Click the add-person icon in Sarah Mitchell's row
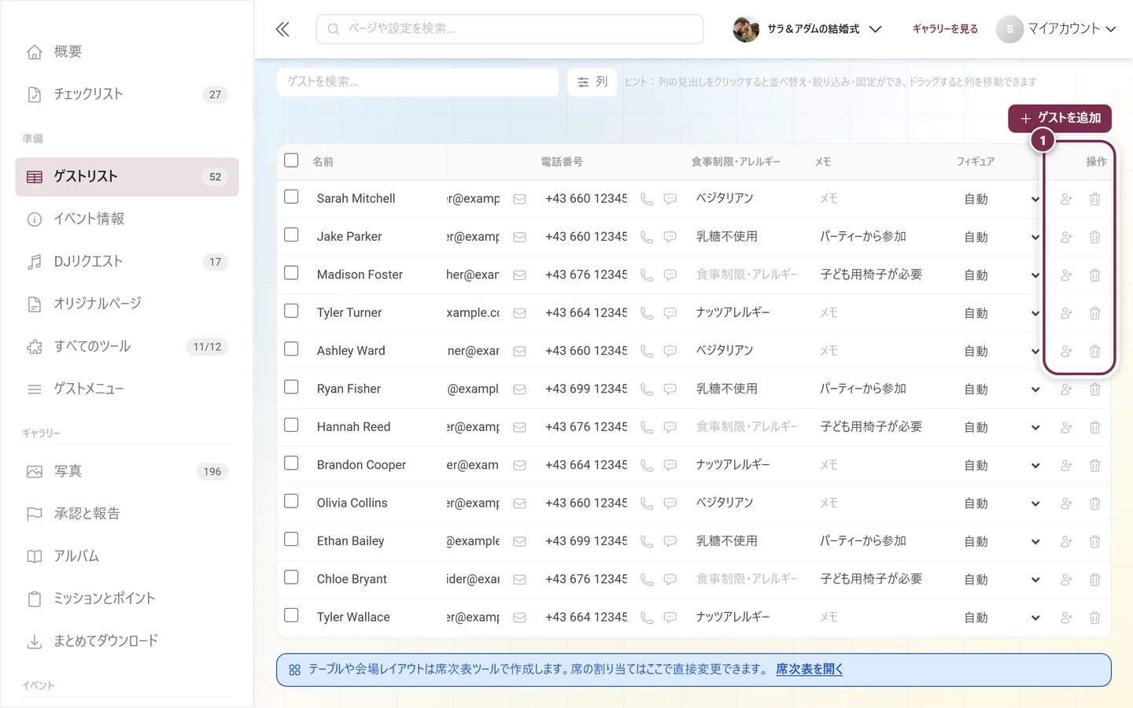This screenshot has width=1133, height=708. pyautogui.click(x=1066, y=199)
